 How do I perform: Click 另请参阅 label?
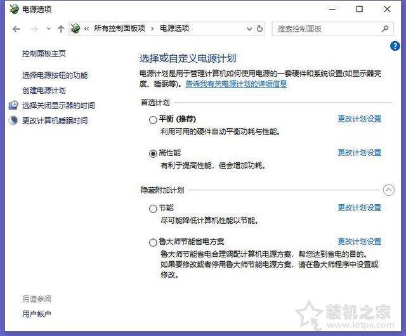point(37,299)
